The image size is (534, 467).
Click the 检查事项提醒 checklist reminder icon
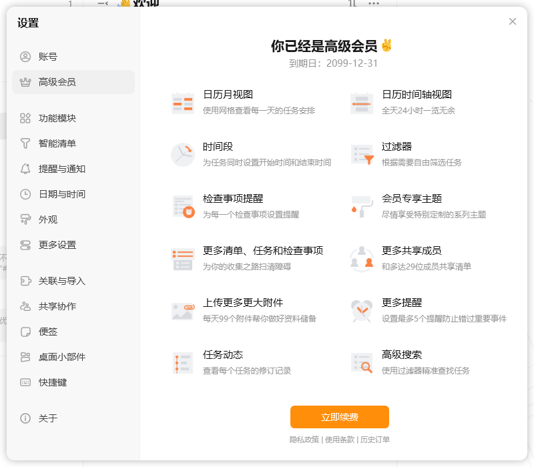tap(182, 207)
